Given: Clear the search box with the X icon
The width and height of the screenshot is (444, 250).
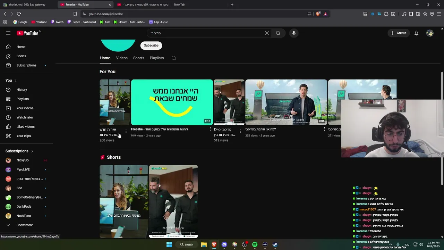Looking at the screenshot, I should pos(267,33).
